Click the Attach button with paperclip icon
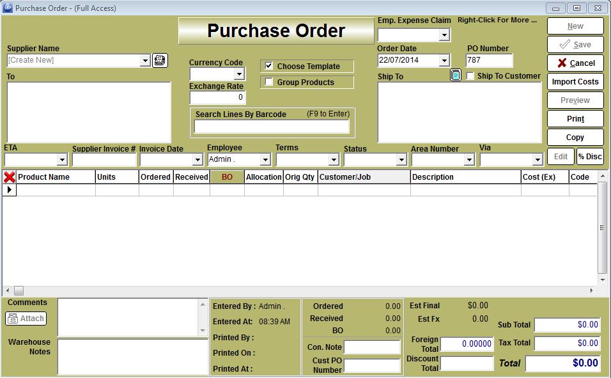 pyautogui.click(x=26, y=318)
